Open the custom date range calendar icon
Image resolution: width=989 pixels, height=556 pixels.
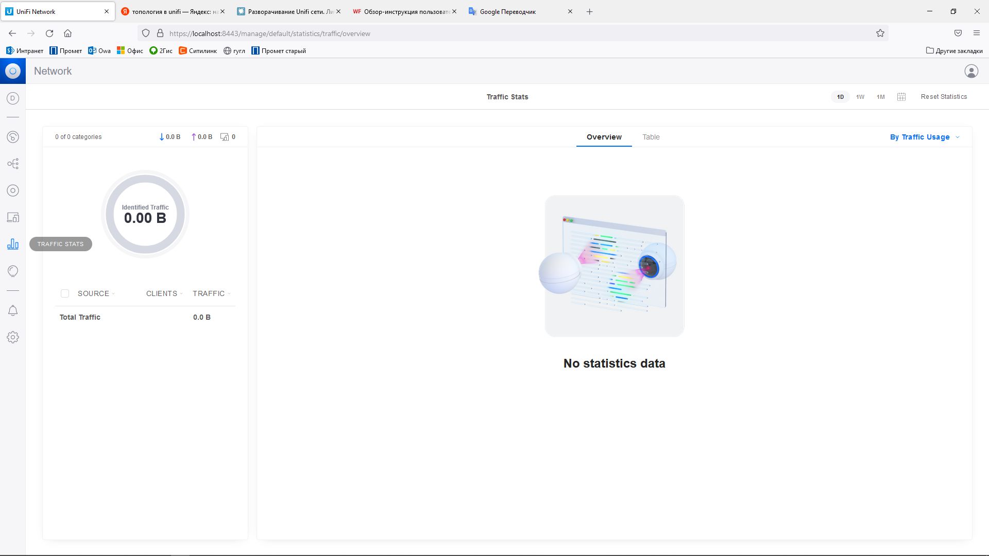point(901,97)
